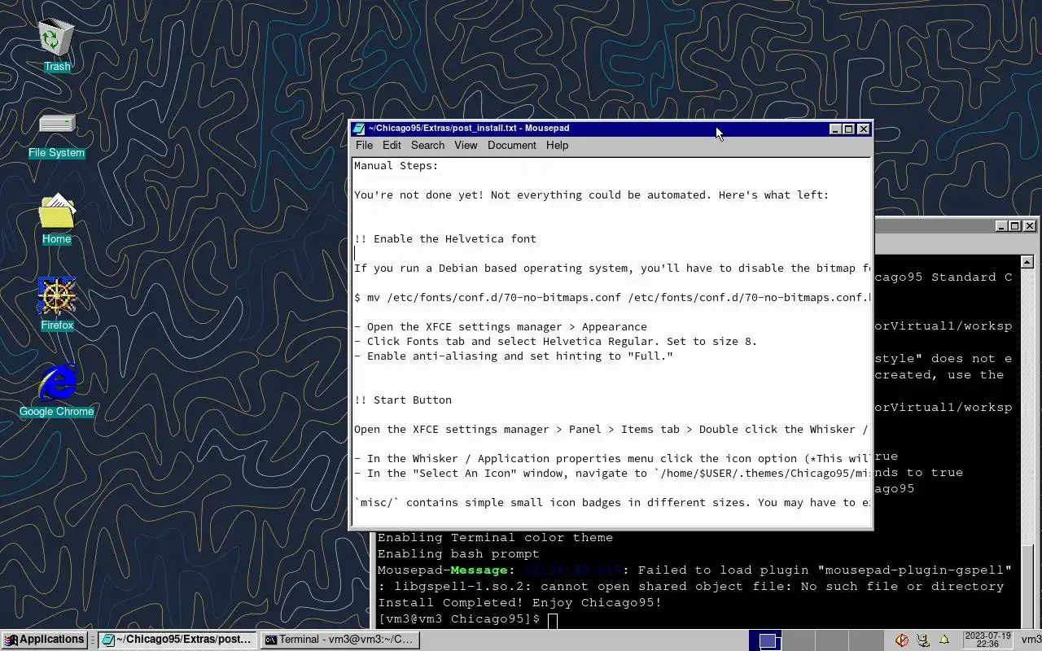Switch to the first active workspace
Screen dimensions: 1042x651
click(x=765, y=640)
